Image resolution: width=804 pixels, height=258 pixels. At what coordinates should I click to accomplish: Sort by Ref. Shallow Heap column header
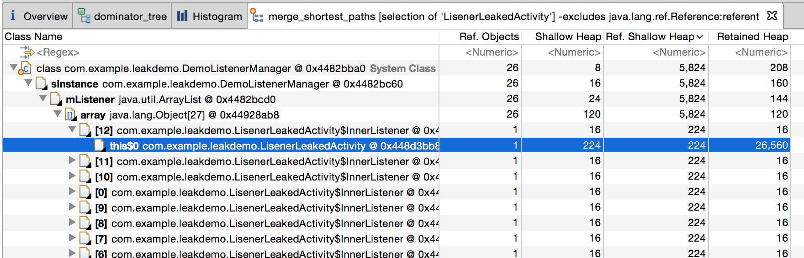[x=650, y=36]
